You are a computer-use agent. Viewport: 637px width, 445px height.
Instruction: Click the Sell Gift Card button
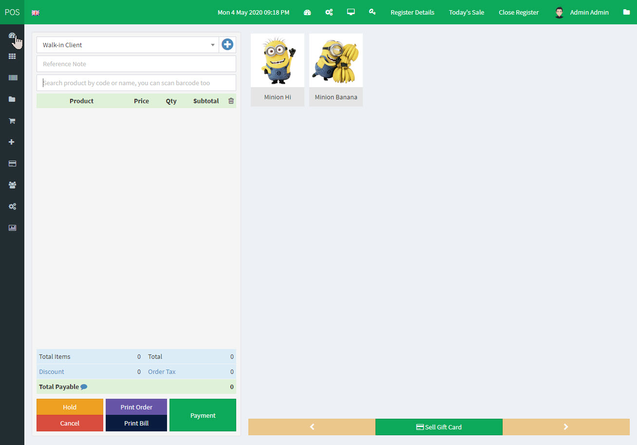439,427
